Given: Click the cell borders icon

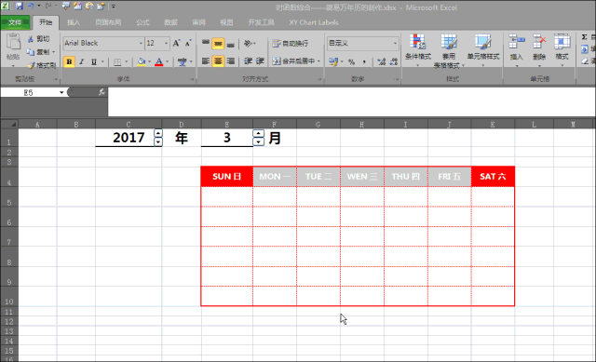Looking at the screenshot, I should [117, 61].
